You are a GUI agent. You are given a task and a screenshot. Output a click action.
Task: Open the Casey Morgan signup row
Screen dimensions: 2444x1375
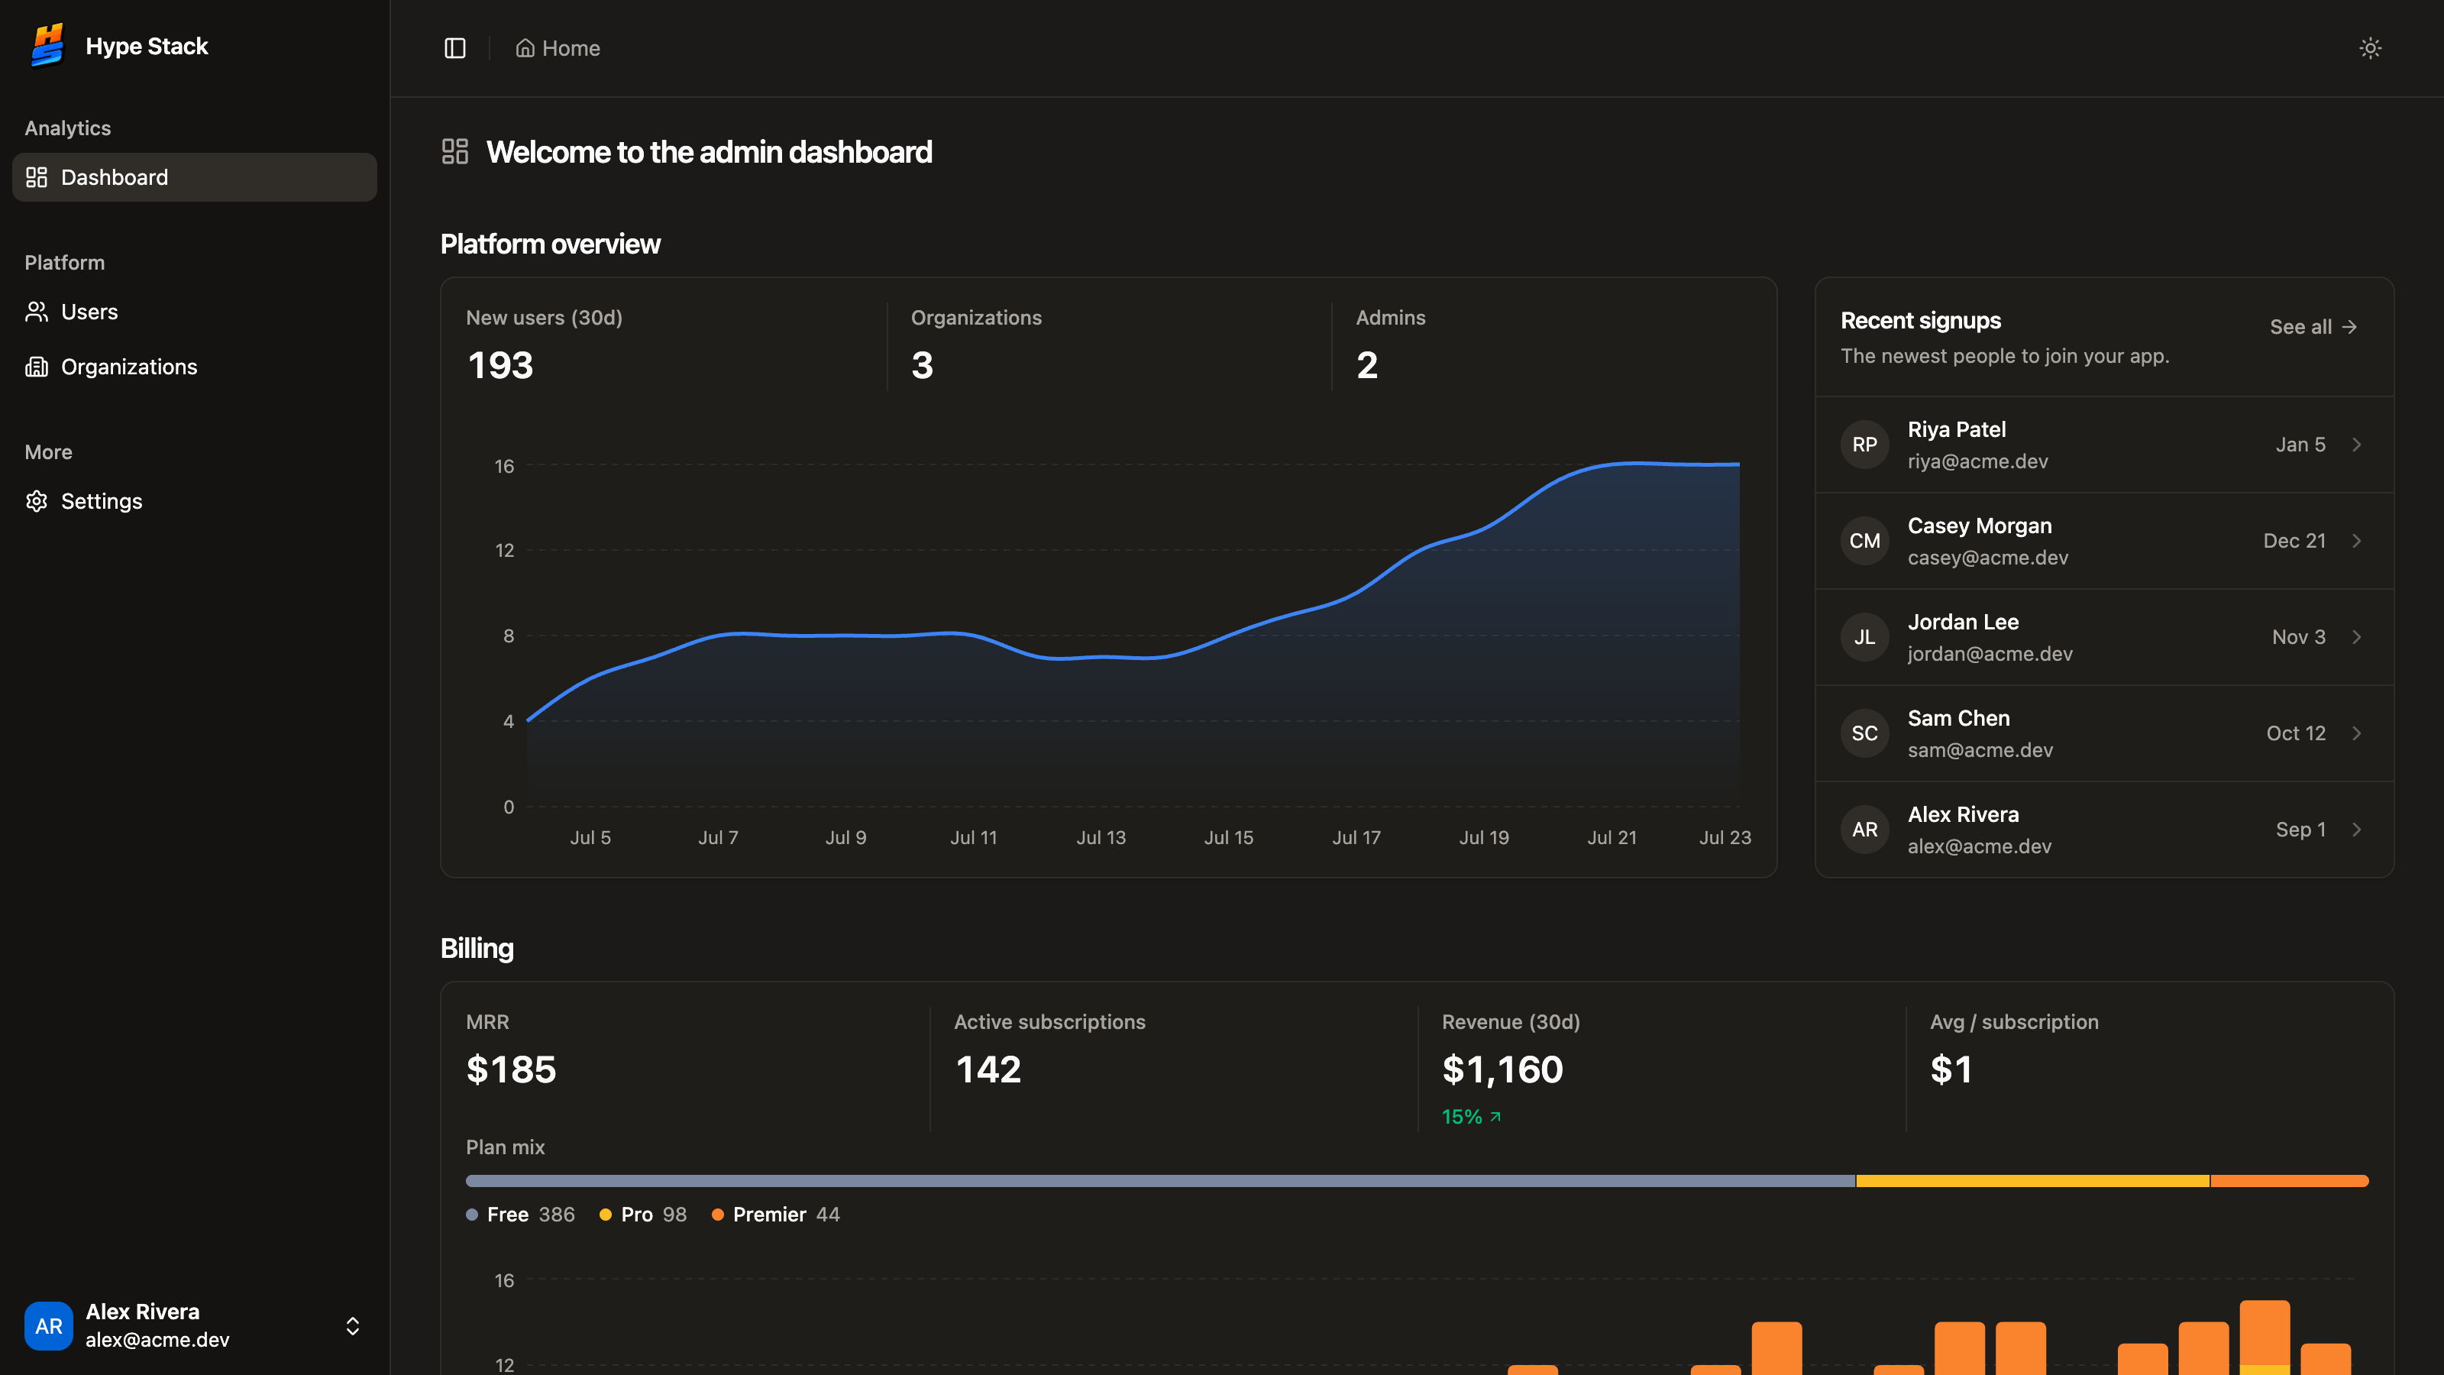coord(2104,541)
